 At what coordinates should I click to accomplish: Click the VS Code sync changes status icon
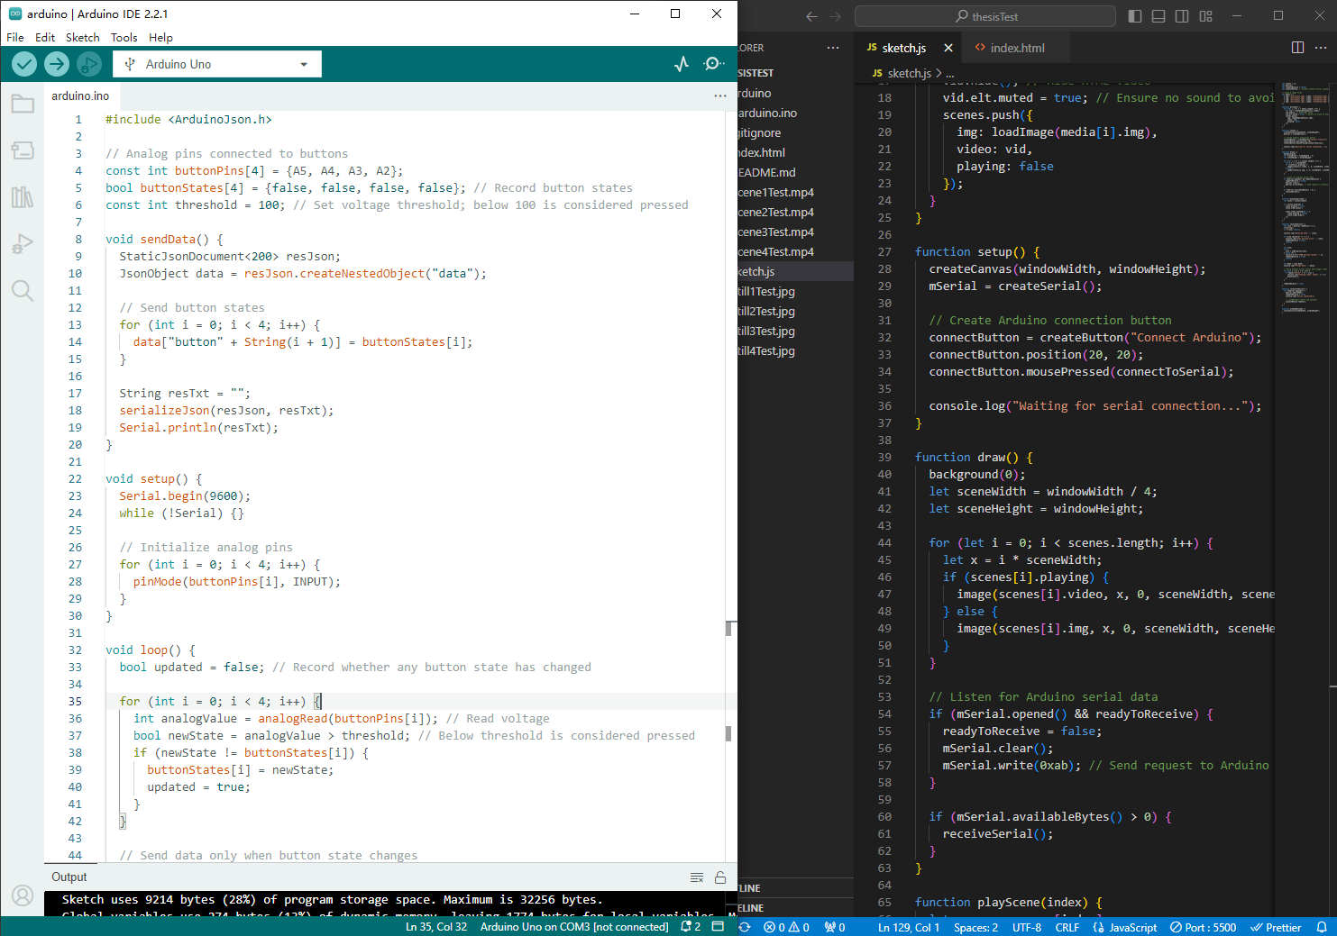point(745,927)
